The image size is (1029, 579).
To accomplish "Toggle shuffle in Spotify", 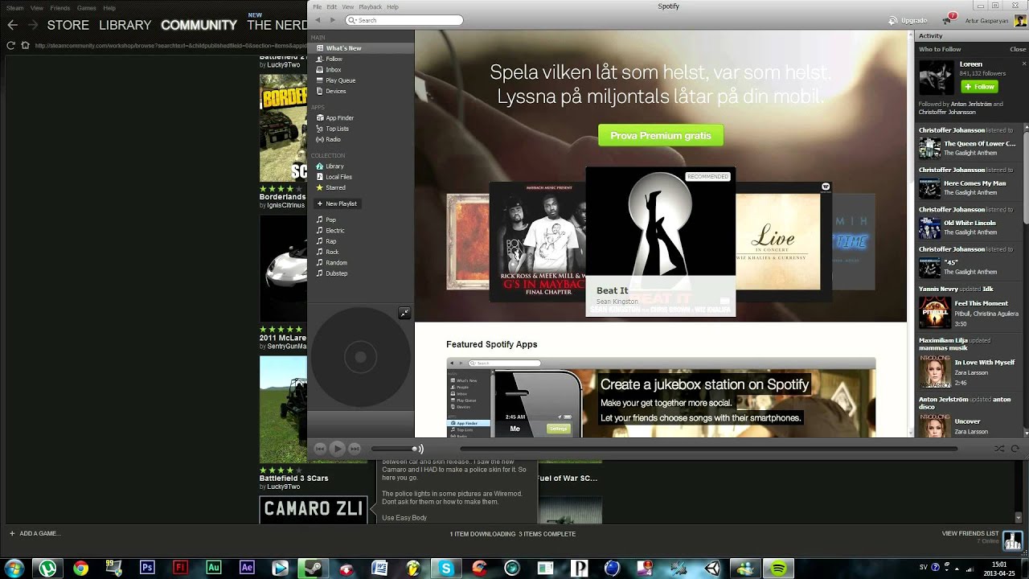I will pyautogui.click(x=999, y=449).
